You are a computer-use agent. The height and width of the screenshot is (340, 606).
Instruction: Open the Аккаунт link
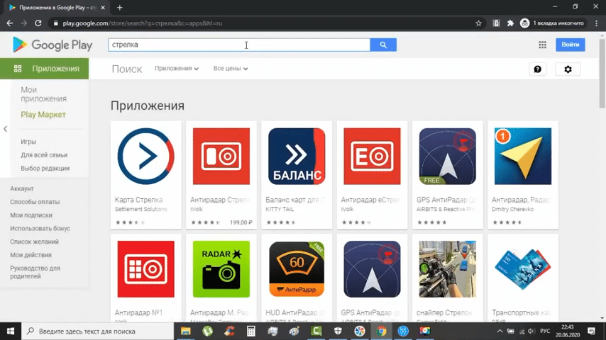(21, 188)
